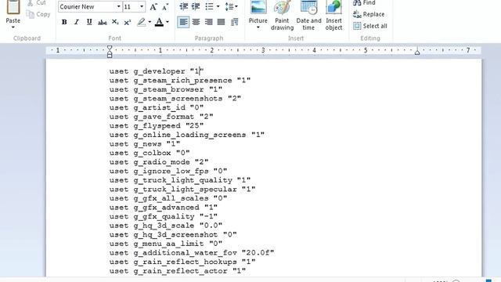Image resolution: width=501 pixels, height=282 pixels.
Task: Click text 'uset g_radio_mode "2"'
Action: pos(159,162)
